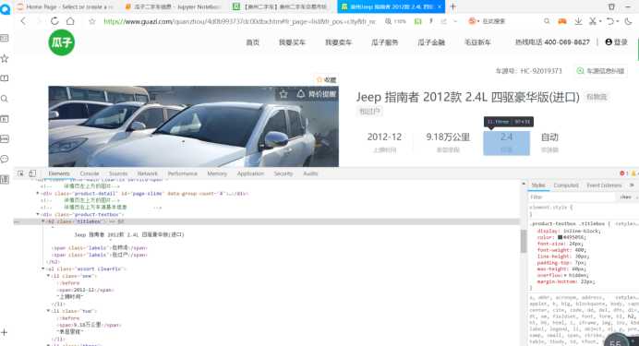Click the 我要卖车 navigation link
The width and height of the screenshot is (639, 346).
pyautogui.click(x=338, y=42)
